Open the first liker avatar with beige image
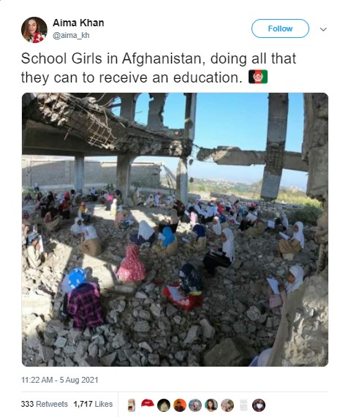 [x=132, y=405]
